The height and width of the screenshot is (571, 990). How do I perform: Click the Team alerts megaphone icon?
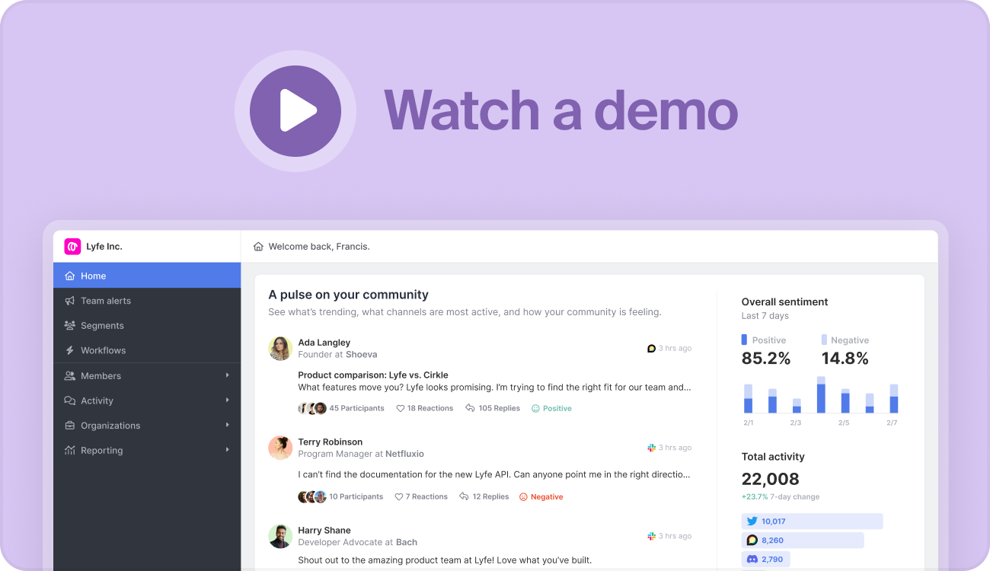(x=70, y=301)
